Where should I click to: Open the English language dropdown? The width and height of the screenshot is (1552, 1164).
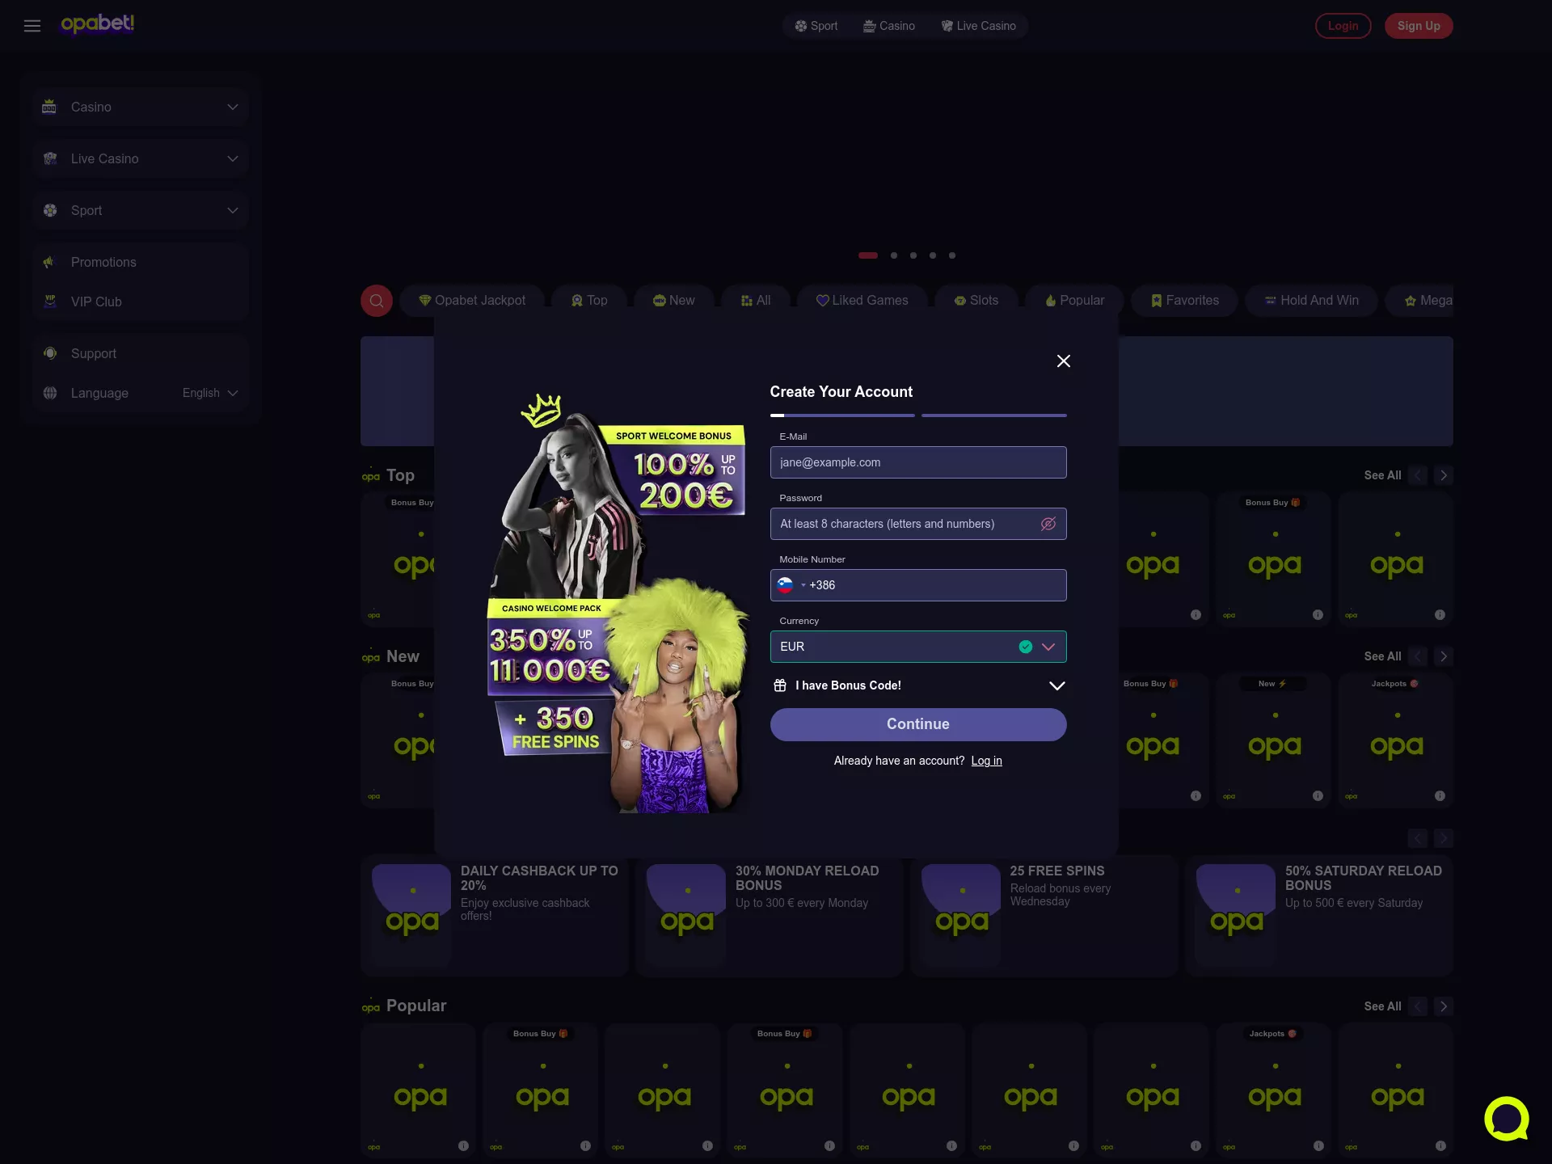[210, 393]
